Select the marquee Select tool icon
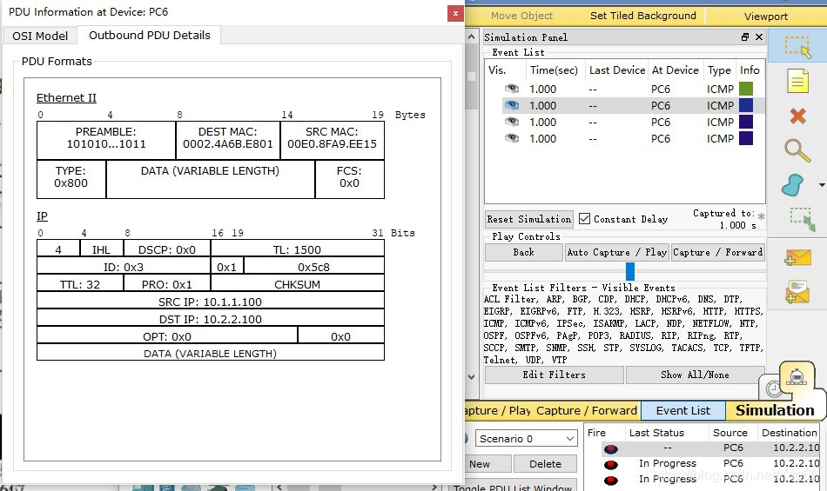This screenshot has height=491, width=827. [x=797, y=46]
